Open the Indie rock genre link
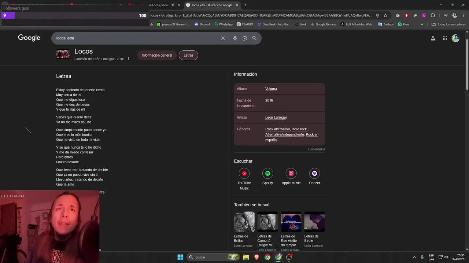Screen dimensions: 469x263 click(x=299, y=129)
